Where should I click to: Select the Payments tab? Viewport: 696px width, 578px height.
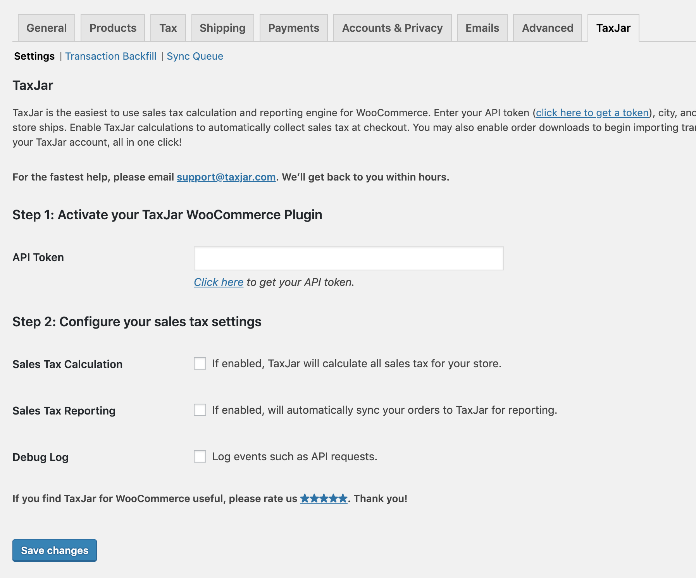click(x=294, y=28)
